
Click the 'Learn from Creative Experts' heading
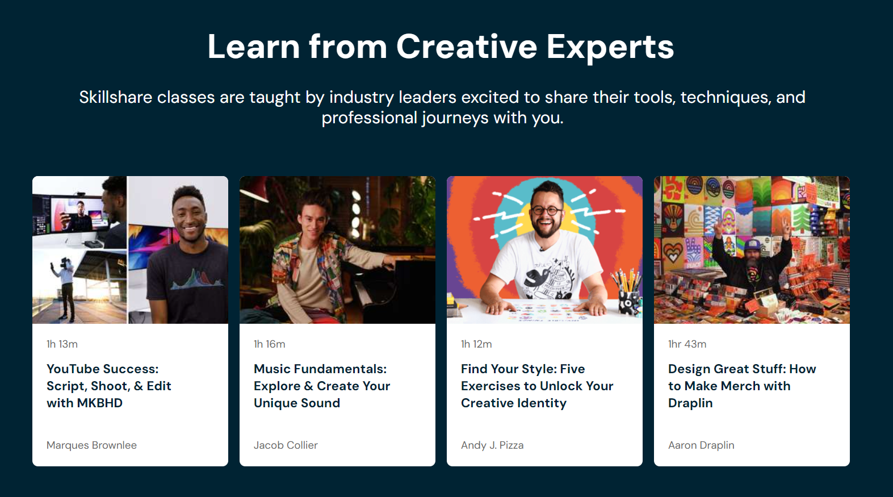(x=441, y=47)
